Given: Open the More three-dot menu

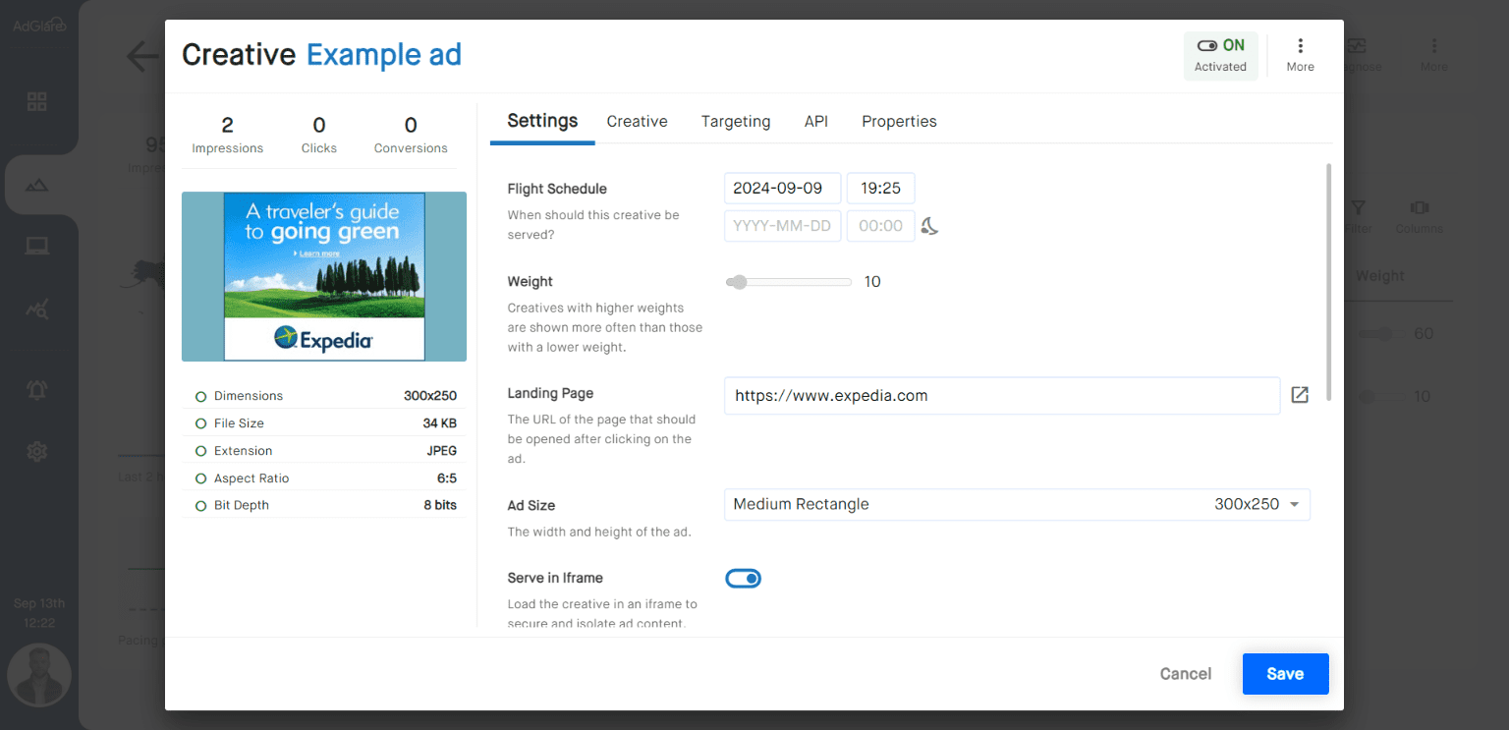Looking at the screenshot, I should (1300, 44).
